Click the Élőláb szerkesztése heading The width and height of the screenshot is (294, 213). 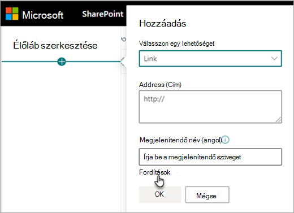click(x=55, y=45)
